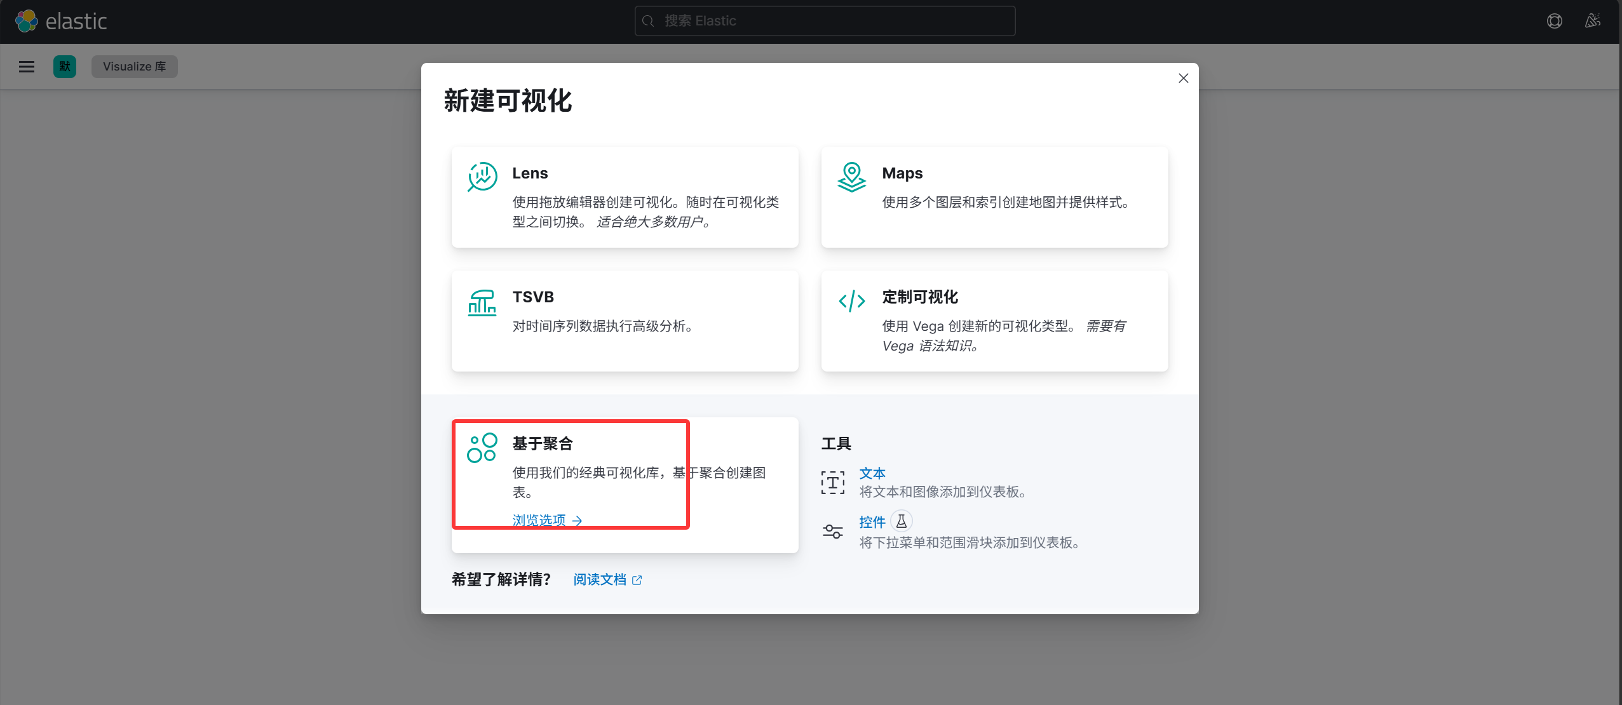The image size is (1622, 705).
Task: Open the Visualize 库 breadcrumb
Action: (x=135, y=67)
